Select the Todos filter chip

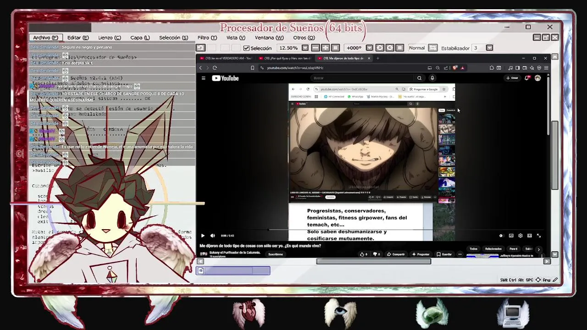[473, 249]
